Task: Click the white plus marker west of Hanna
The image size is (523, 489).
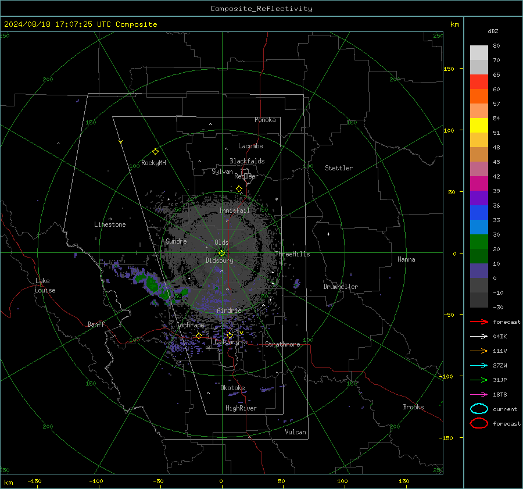Action: 328,234
